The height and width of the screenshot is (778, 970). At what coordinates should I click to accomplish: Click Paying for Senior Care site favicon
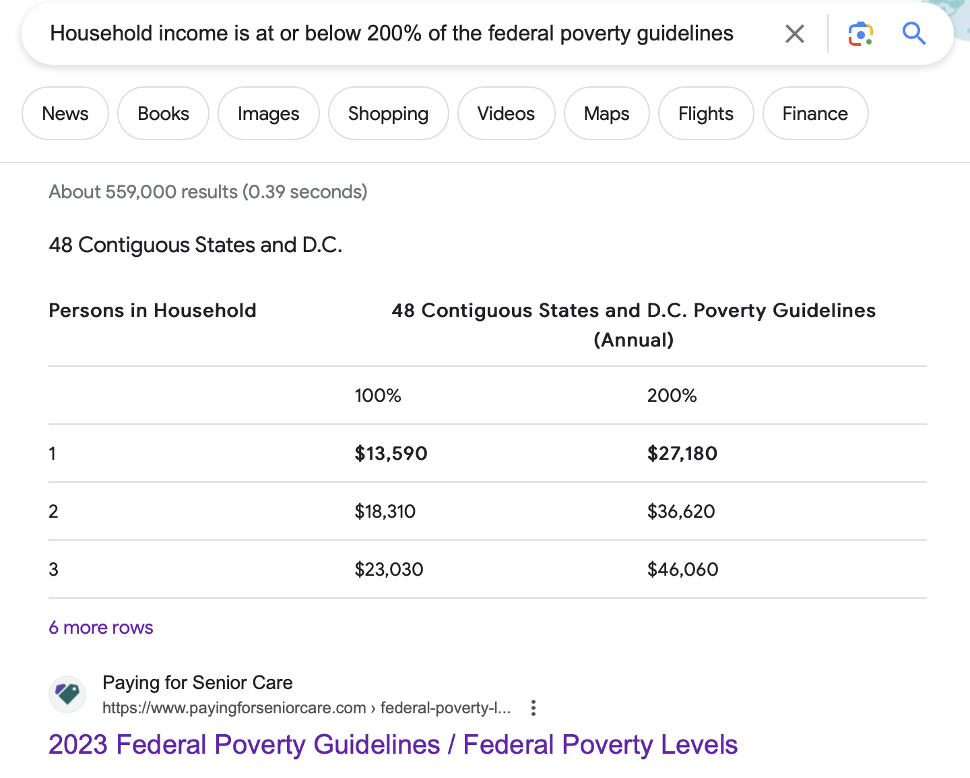click(67, 694)
